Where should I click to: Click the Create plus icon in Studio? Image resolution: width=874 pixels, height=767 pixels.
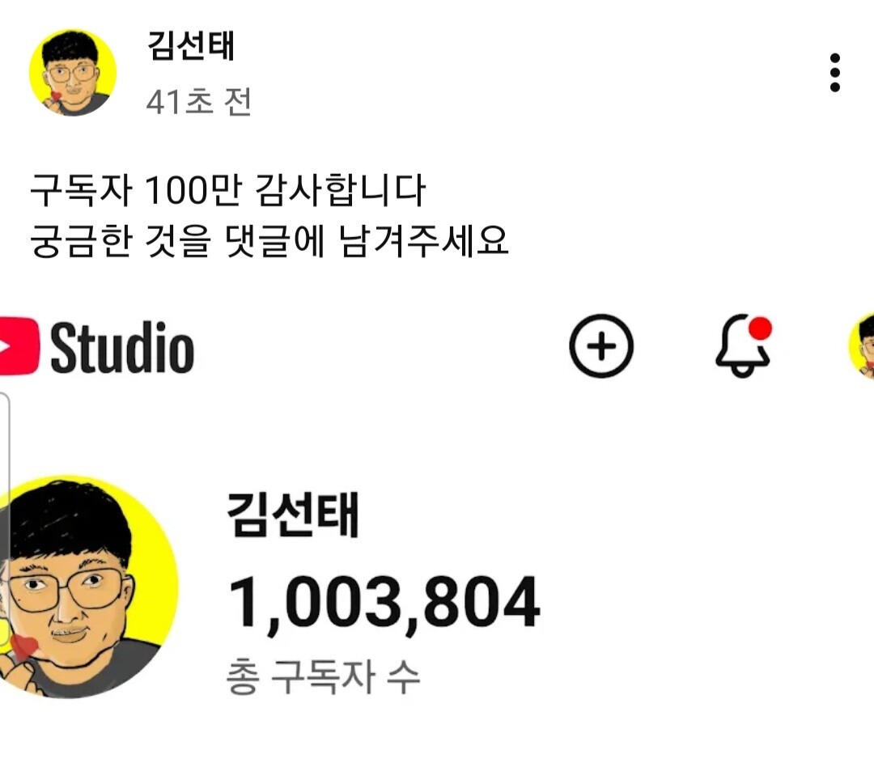(x=600, y=345)
